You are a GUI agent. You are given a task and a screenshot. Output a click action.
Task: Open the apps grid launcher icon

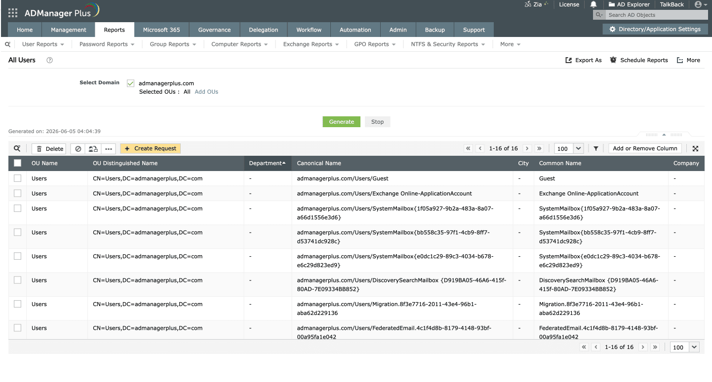[13, 13]
